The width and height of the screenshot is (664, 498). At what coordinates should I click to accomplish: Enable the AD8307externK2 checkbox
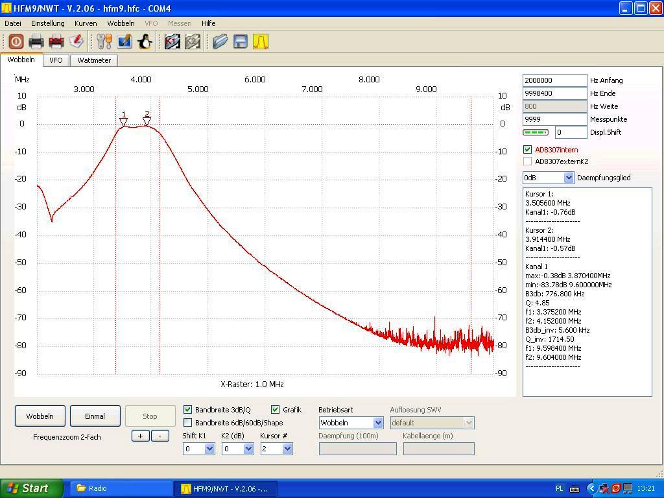pos(527,161)
